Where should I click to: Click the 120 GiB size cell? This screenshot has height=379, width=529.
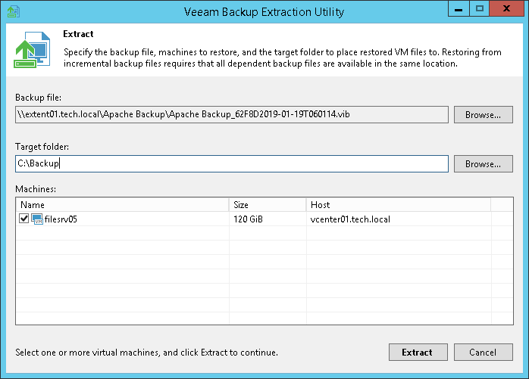click(249, 219)
